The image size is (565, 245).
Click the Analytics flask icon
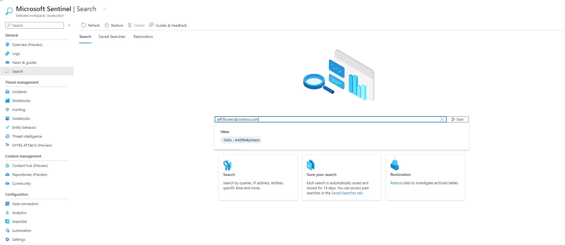coord(8,213)
